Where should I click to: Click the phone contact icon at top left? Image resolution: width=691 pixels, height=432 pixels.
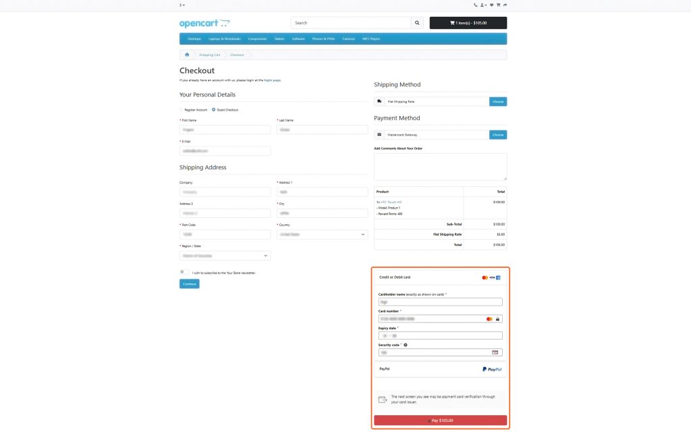click(x=476, y=4)
